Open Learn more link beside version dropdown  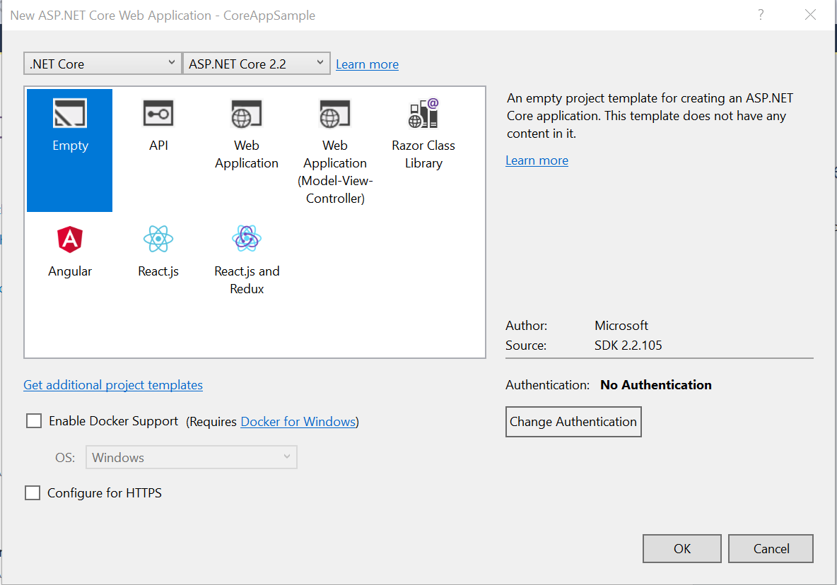[x=367, y=64]
